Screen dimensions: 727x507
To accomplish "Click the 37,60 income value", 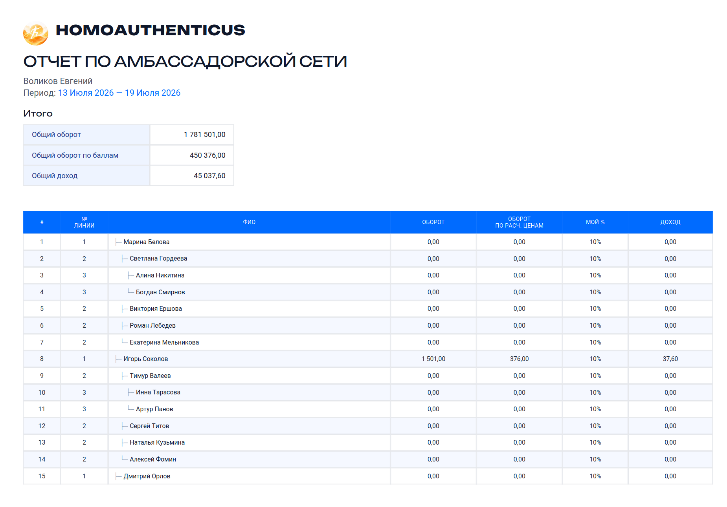I will click(x=670, y=359).
